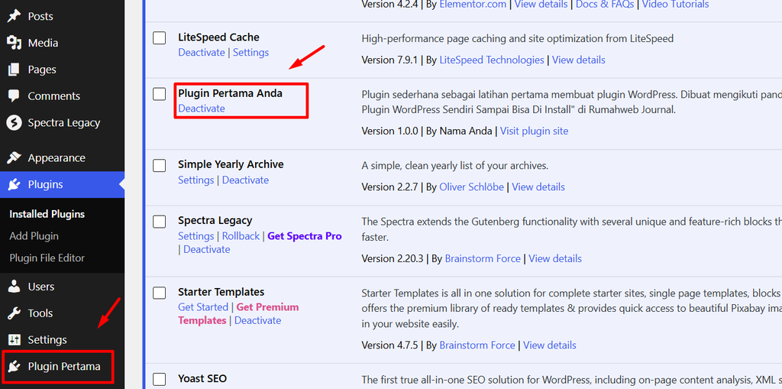Click the Simple Yearly Archive plugin name

(x=231, y=164)
